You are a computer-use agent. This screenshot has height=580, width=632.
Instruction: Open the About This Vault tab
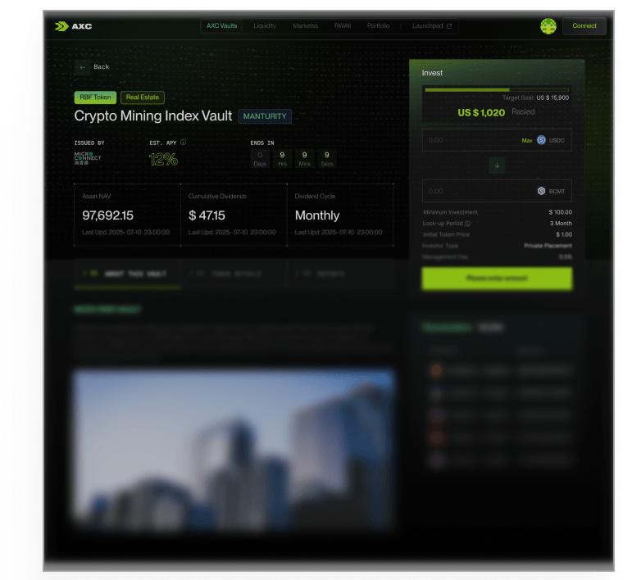coord(127,274)
